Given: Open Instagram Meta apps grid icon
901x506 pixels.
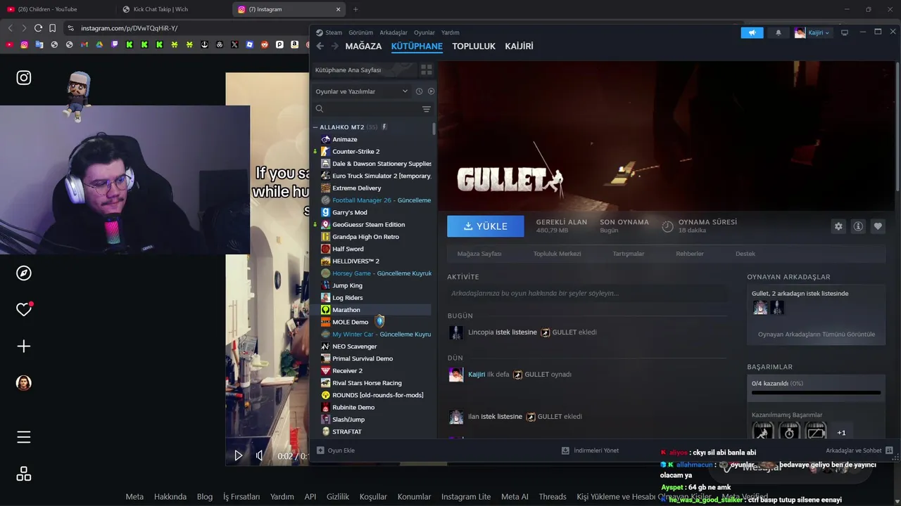Looking at the screenshot, I should point(24,474).
